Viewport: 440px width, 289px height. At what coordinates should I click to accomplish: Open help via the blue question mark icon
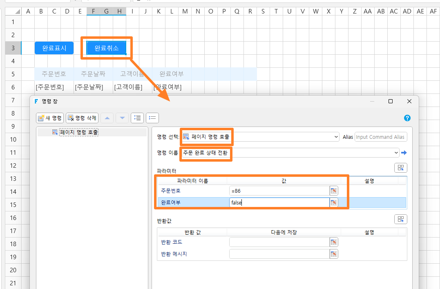(407, 118)
